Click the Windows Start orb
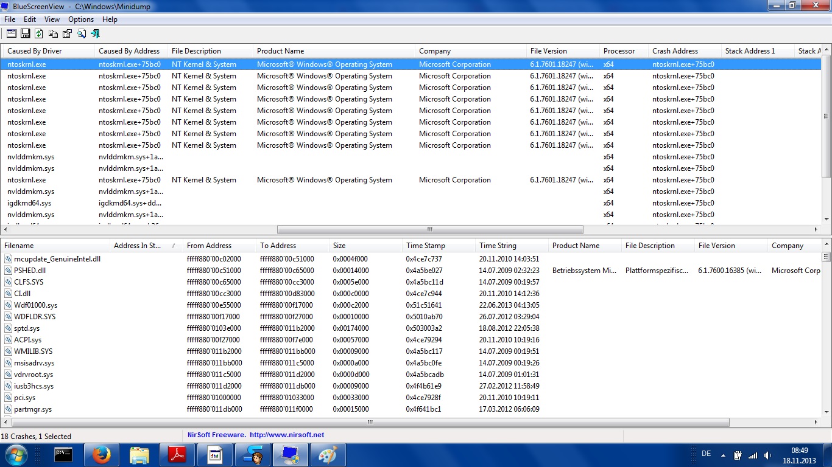This screenshot has width=832, height=467. point(16,454)
